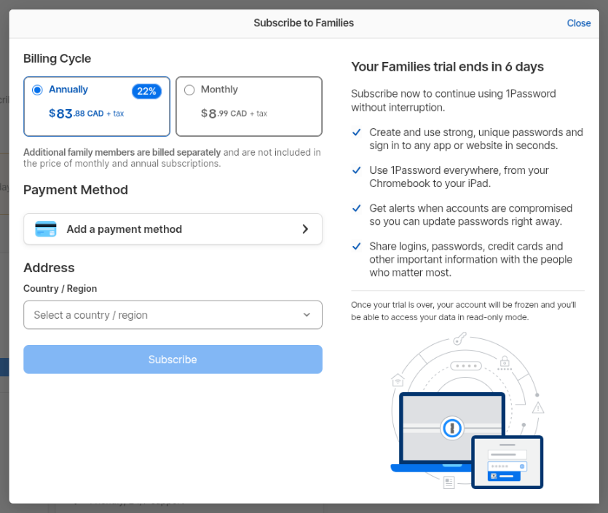Image resolution: width=608 pixels, height=513 pixels.
Task: Click the password dots field in illustration
Action: [466, 366]
